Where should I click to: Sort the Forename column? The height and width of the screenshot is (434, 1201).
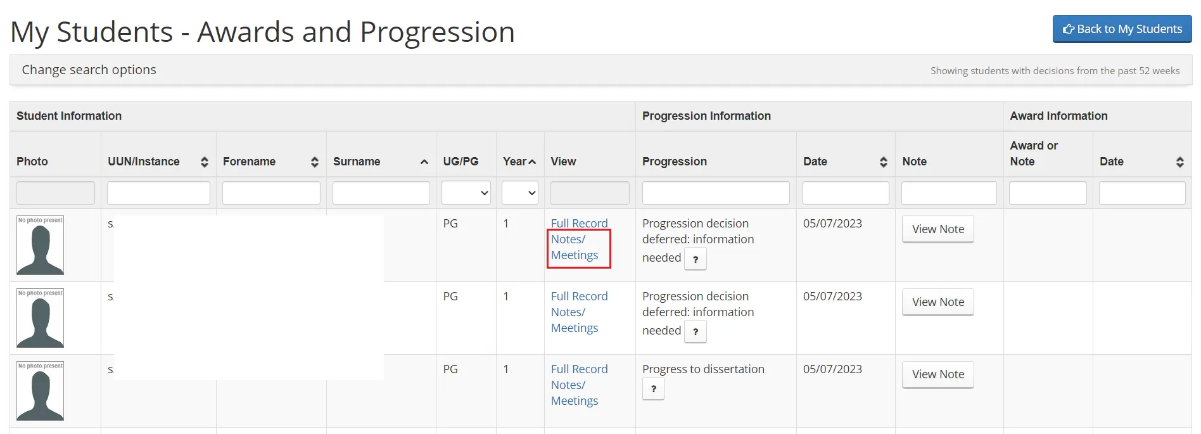315,162
